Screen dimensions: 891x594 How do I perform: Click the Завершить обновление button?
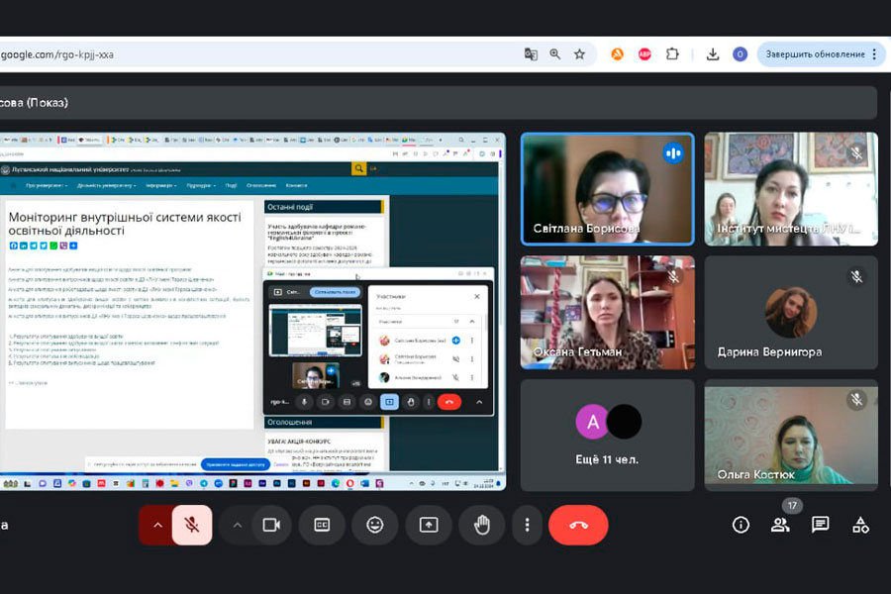[815, 54]
